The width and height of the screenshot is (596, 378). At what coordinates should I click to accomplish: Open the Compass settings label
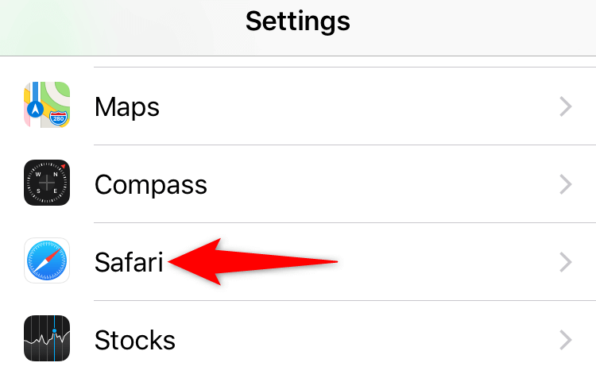[151, 184]
